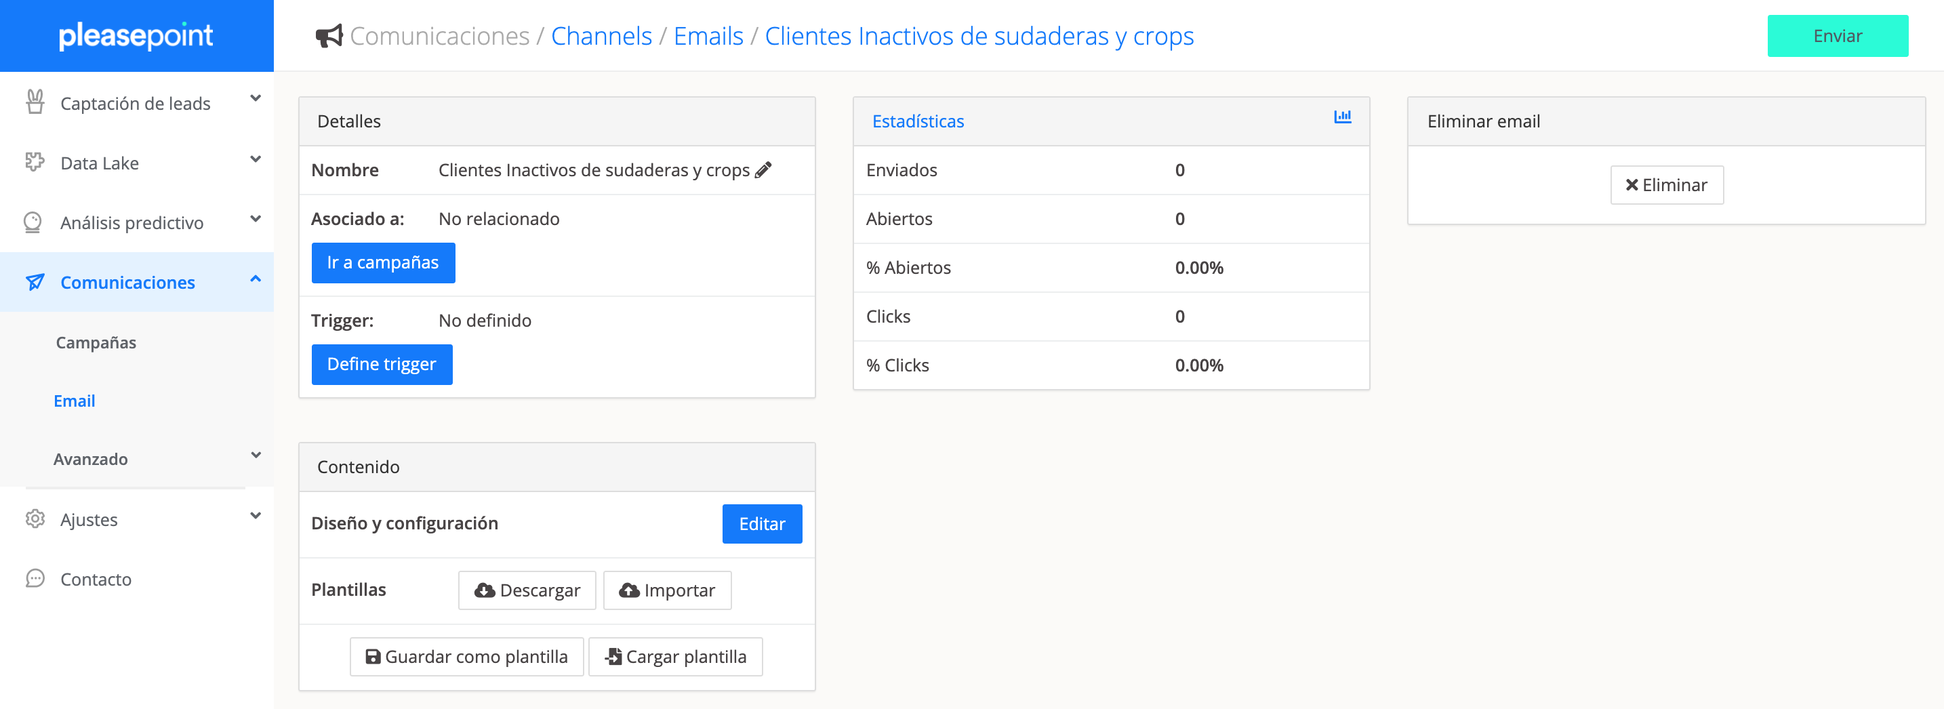Collapse the Comunicaciones section chevron
This screenshot has width=1944, height=709.
[x=256, y=279]
